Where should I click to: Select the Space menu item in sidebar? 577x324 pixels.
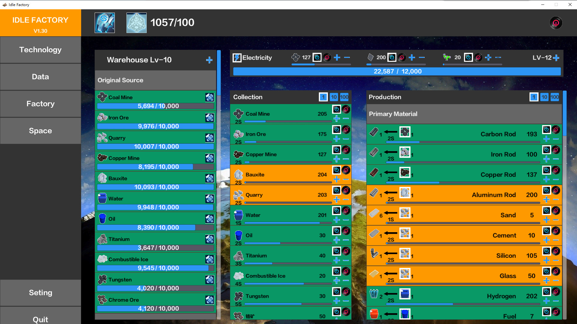[x=40, y=130]
